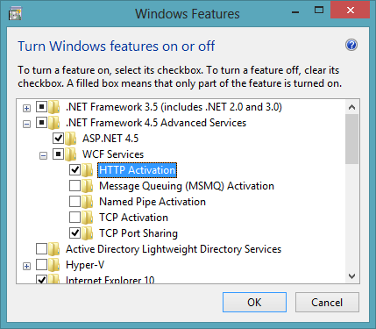The width and height of the screenshot is (376, 329).
Task: Select the TCP Activation item
Action: coord(133,218)
